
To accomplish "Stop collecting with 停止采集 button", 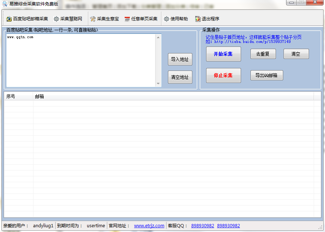I will pos(223,75).
